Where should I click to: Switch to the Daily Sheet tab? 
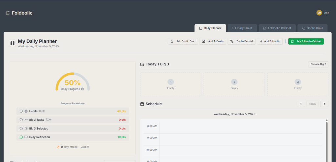[x=242, y=28]
